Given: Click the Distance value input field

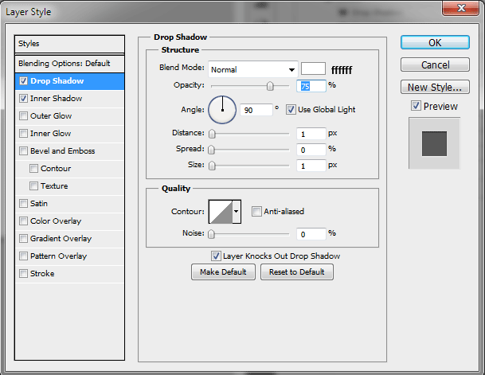Looking at the screenshot, I should (x=311, y=134).
